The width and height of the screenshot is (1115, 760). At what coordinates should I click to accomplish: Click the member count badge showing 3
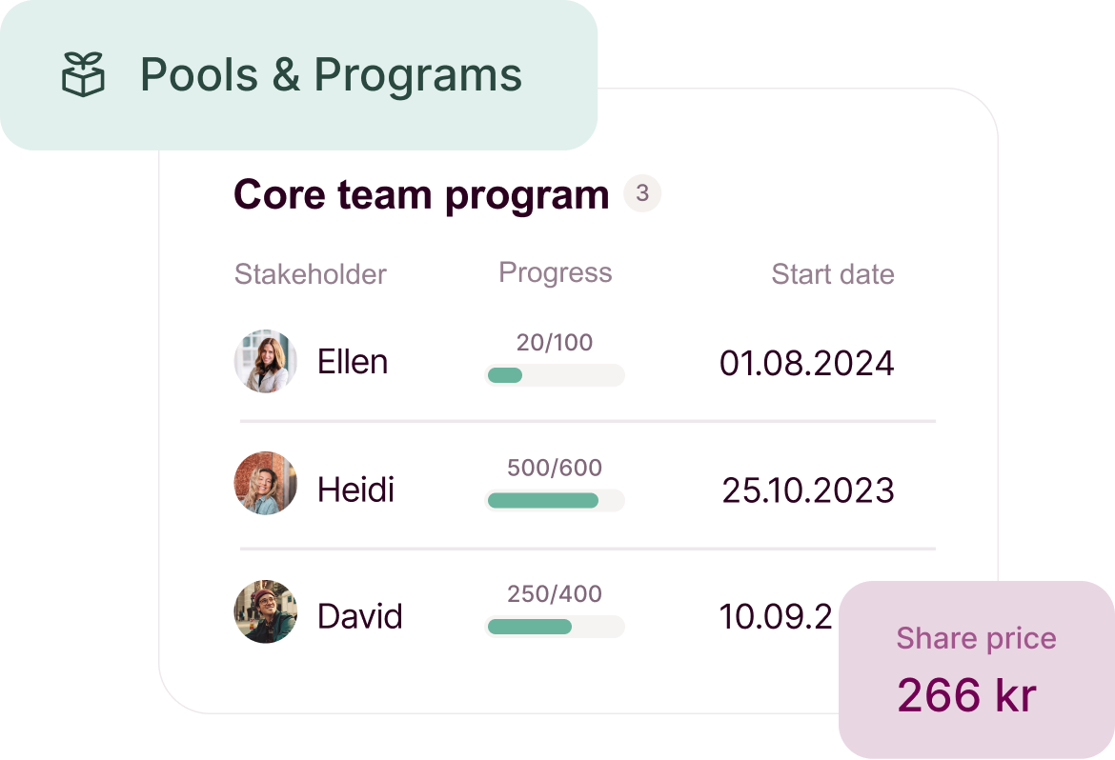642,193
